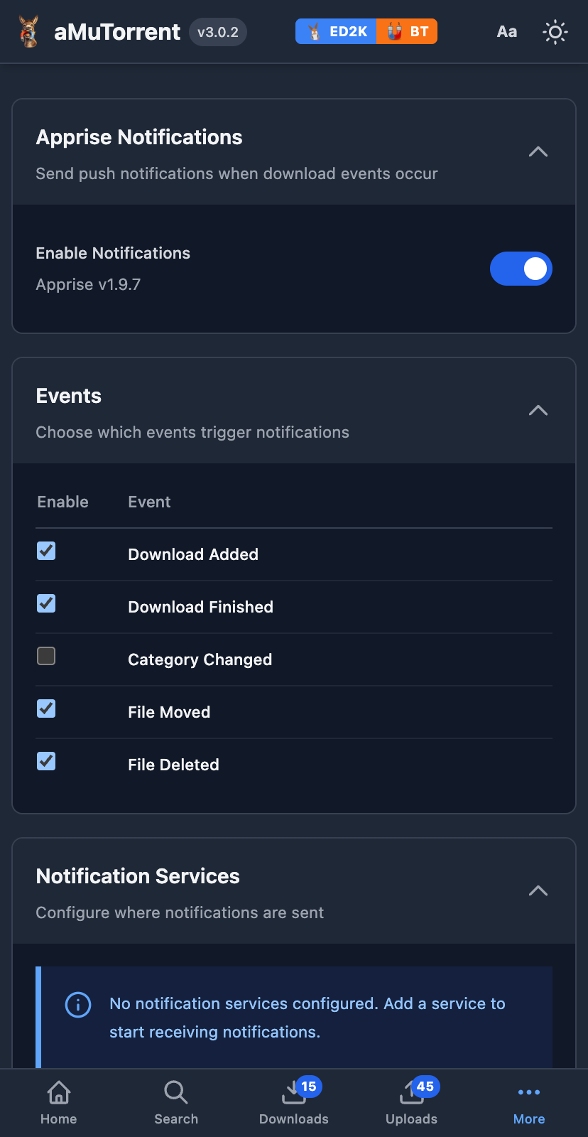Viewport: 588px width, 1137px height.
Task: Click the Event column header
Action: click(x=149, y=502)
